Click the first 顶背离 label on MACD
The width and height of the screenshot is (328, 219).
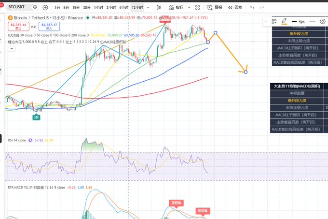(x=177, y=203)
